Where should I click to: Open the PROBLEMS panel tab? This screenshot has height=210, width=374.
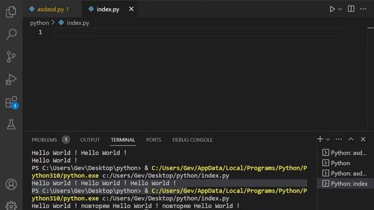44,140
